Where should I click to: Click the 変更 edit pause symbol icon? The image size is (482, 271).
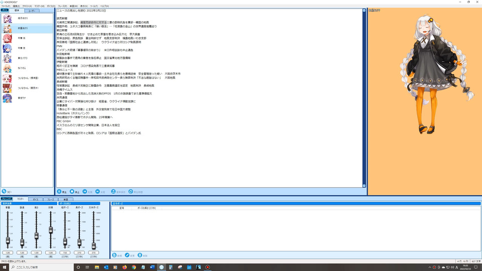[127, 255]
